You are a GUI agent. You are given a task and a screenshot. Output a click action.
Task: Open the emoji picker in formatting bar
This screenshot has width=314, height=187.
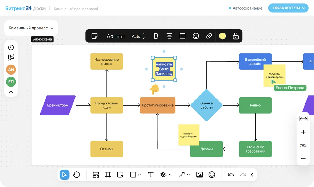(196, 36)
